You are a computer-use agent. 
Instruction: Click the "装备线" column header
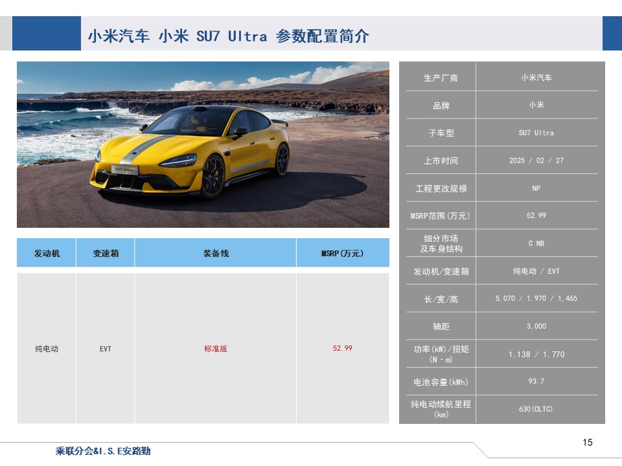(216, 253)
